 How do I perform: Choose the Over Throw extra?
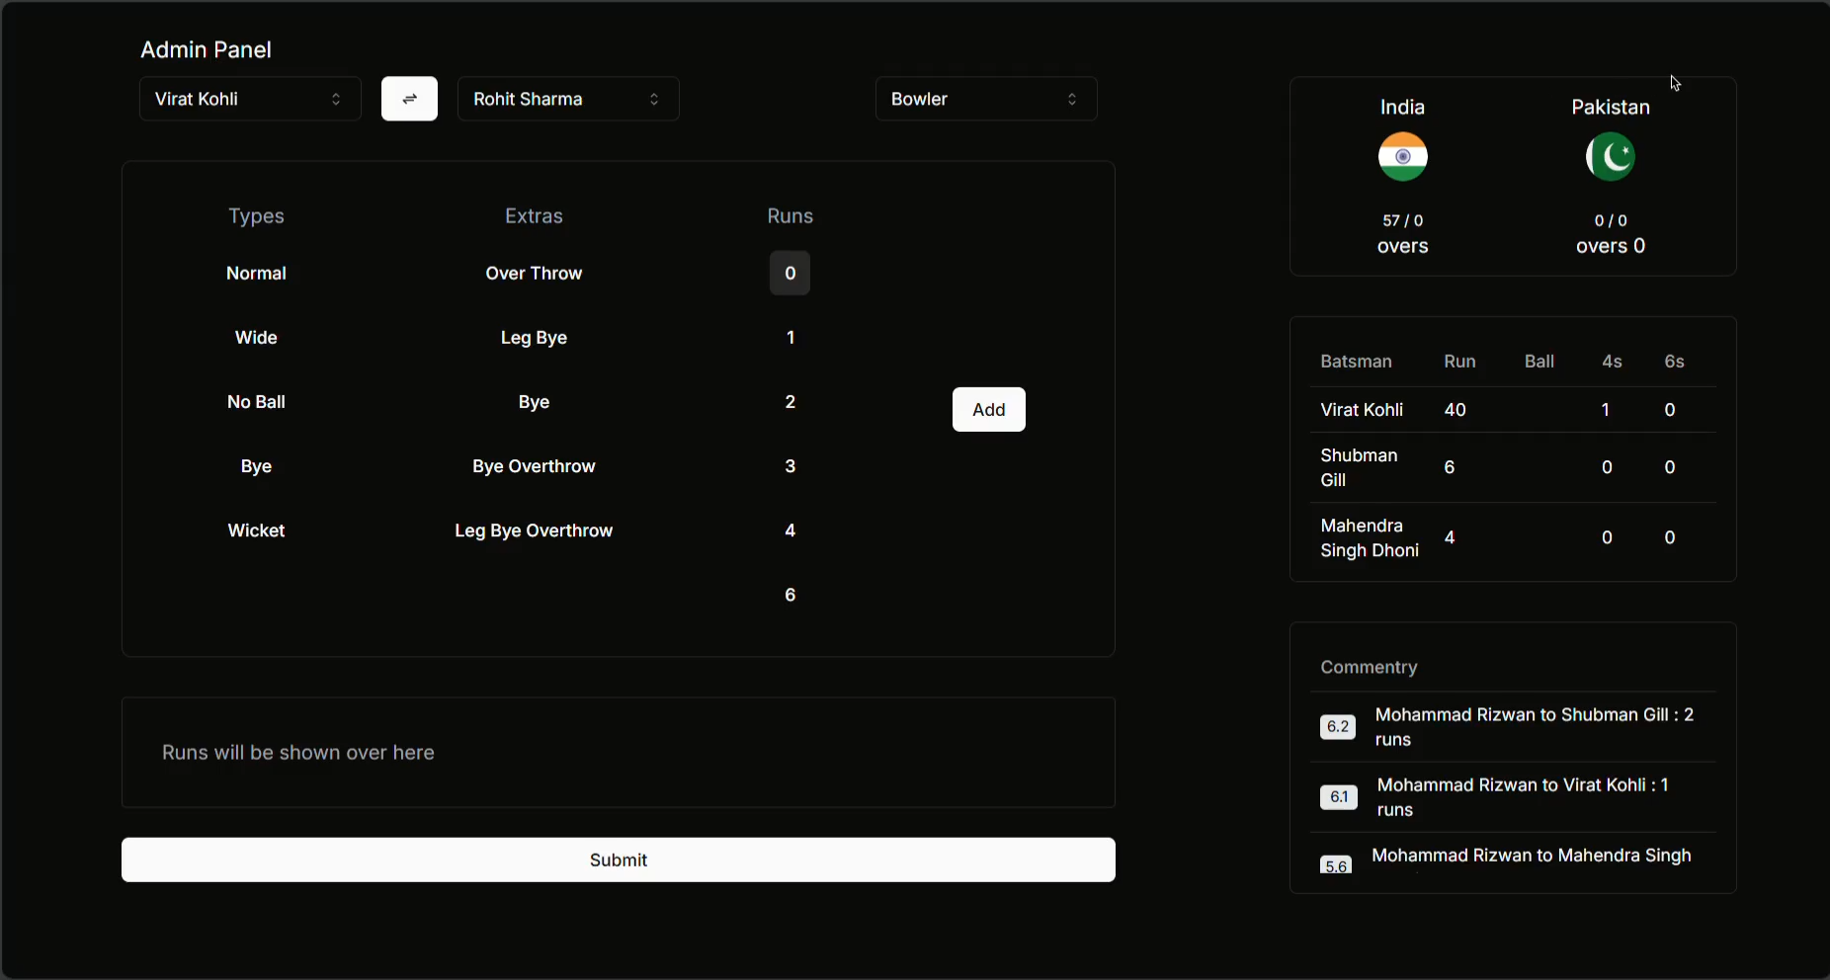pos(534,274)
